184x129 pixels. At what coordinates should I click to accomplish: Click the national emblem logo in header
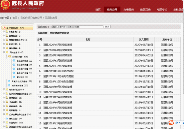[x=5, y=5]
